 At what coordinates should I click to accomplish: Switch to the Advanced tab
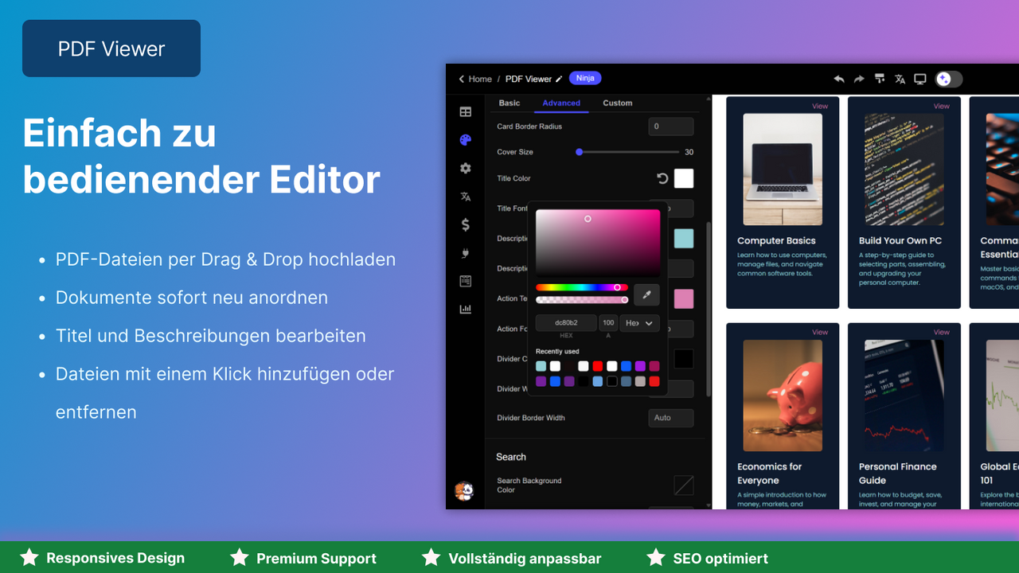(x=561, y=103)
